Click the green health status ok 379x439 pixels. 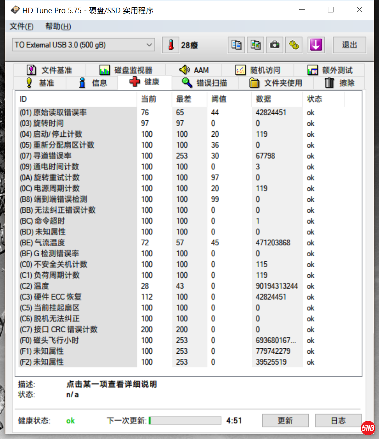tap(70, 421)
